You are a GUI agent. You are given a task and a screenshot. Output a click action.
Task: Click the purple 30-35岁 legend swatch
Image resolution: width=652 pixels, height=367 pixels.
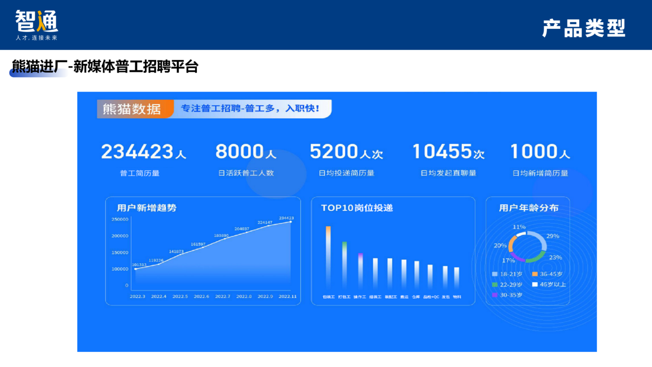coord(495,295)
